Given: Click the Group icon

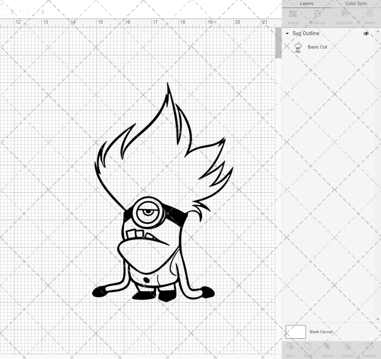Looking at the screenshot, I should coord(292,16).
